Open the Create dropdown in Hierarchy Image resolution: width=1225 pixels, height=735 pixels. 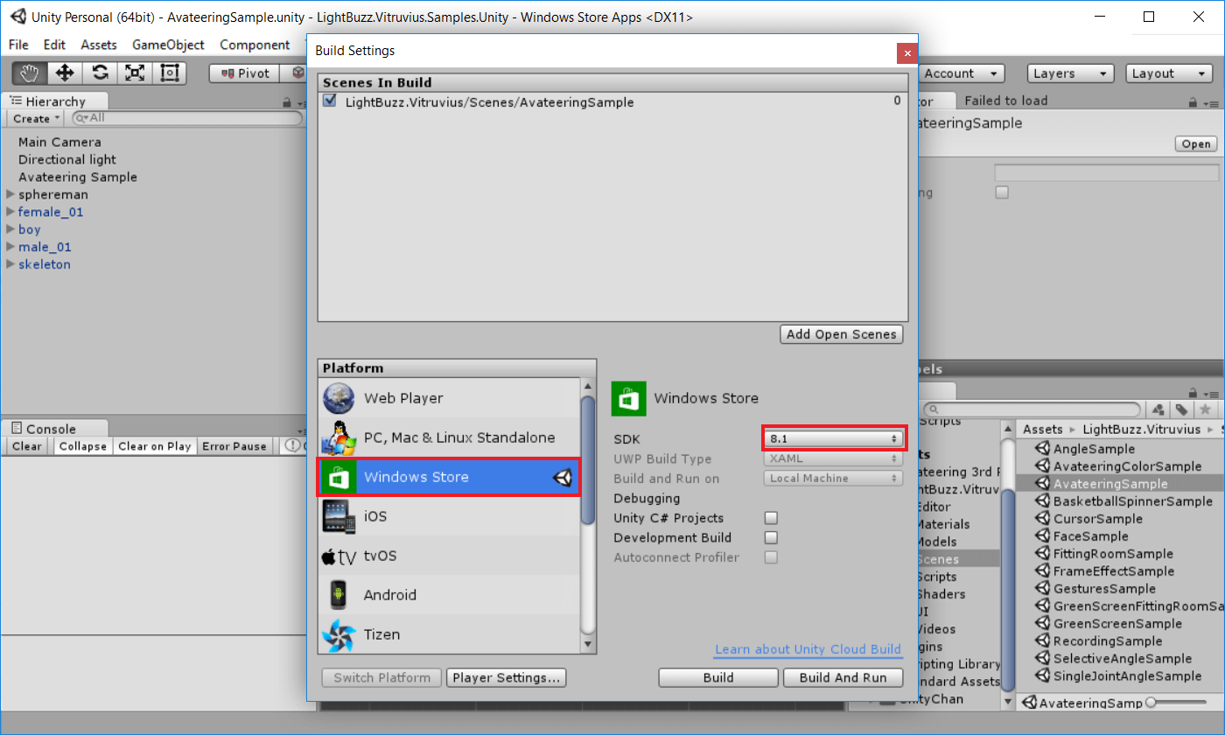(x=36, y=118)
